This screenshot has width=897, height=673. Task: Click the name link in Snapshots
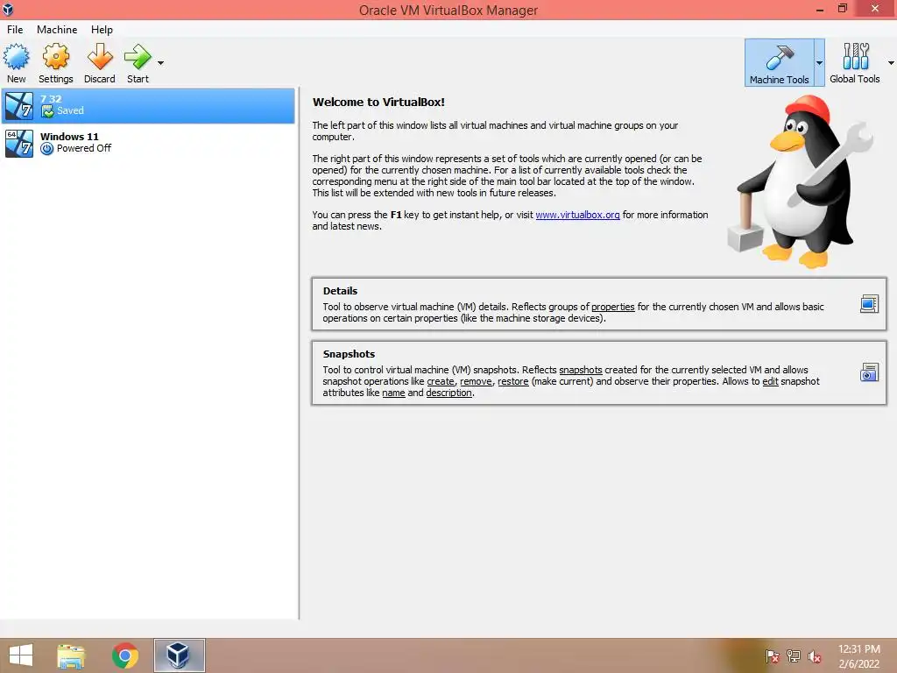coord(393,393)
